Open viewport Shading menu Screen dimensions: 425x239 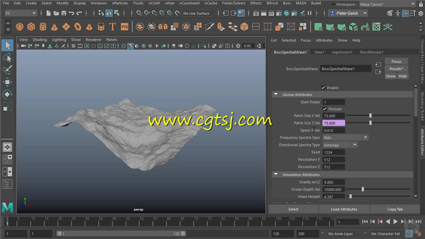[39, 39]
